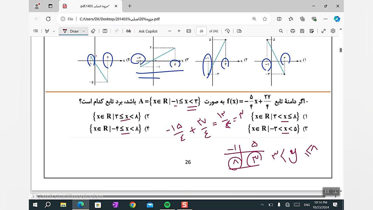Close the pdf.1403 tab
The image size is (373, 210).
(x=116, y=6)
